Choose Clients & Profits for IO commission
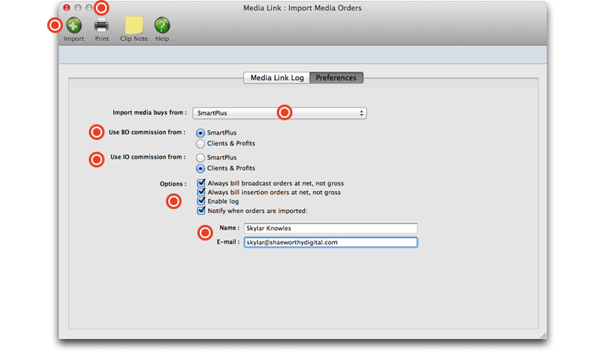592x353 pixels. 200,168
